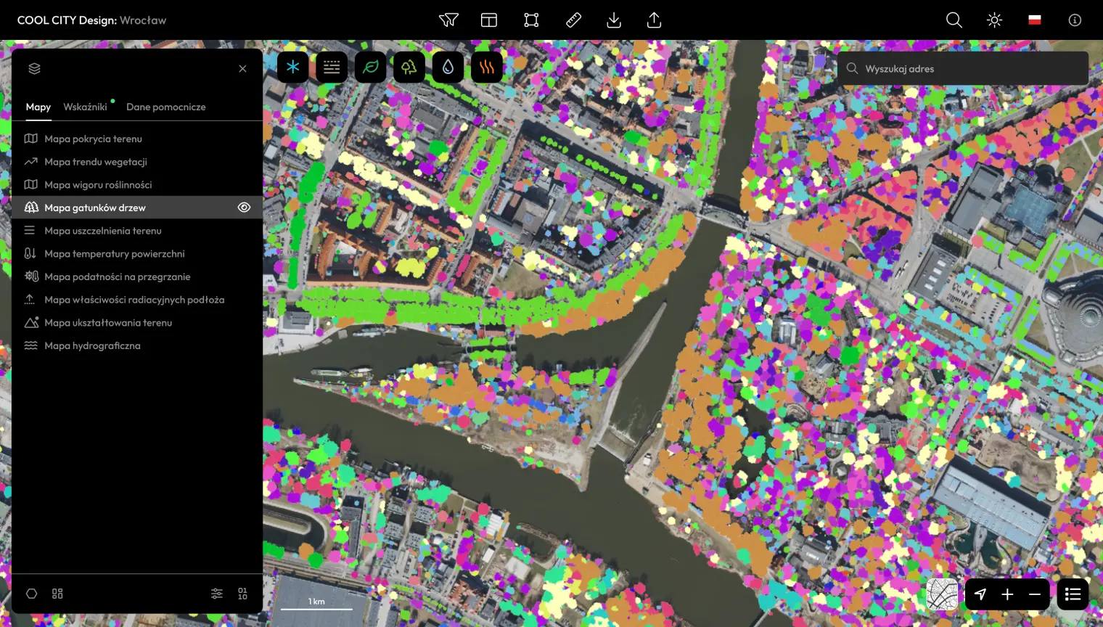This screenshot has width=1103, height=627.
Task: Click the green trees category button
Action: (x=409, y=67)
